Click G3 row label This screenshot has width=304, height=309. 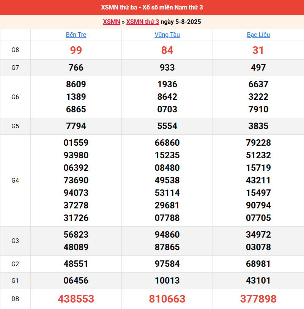tap(15, 241)
